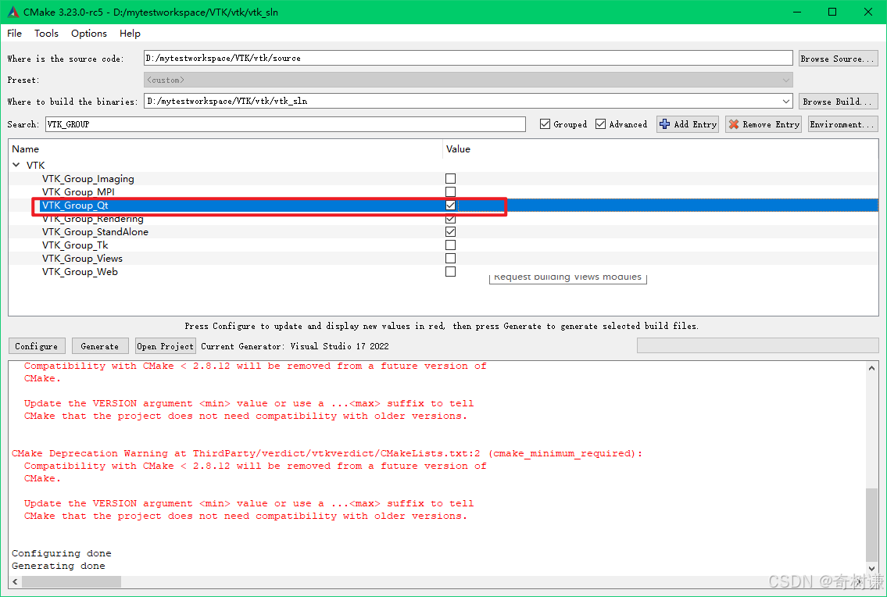Click the CMake logo icon in title bar
This screenshot has height=597, width=887.
coord(13,11)
